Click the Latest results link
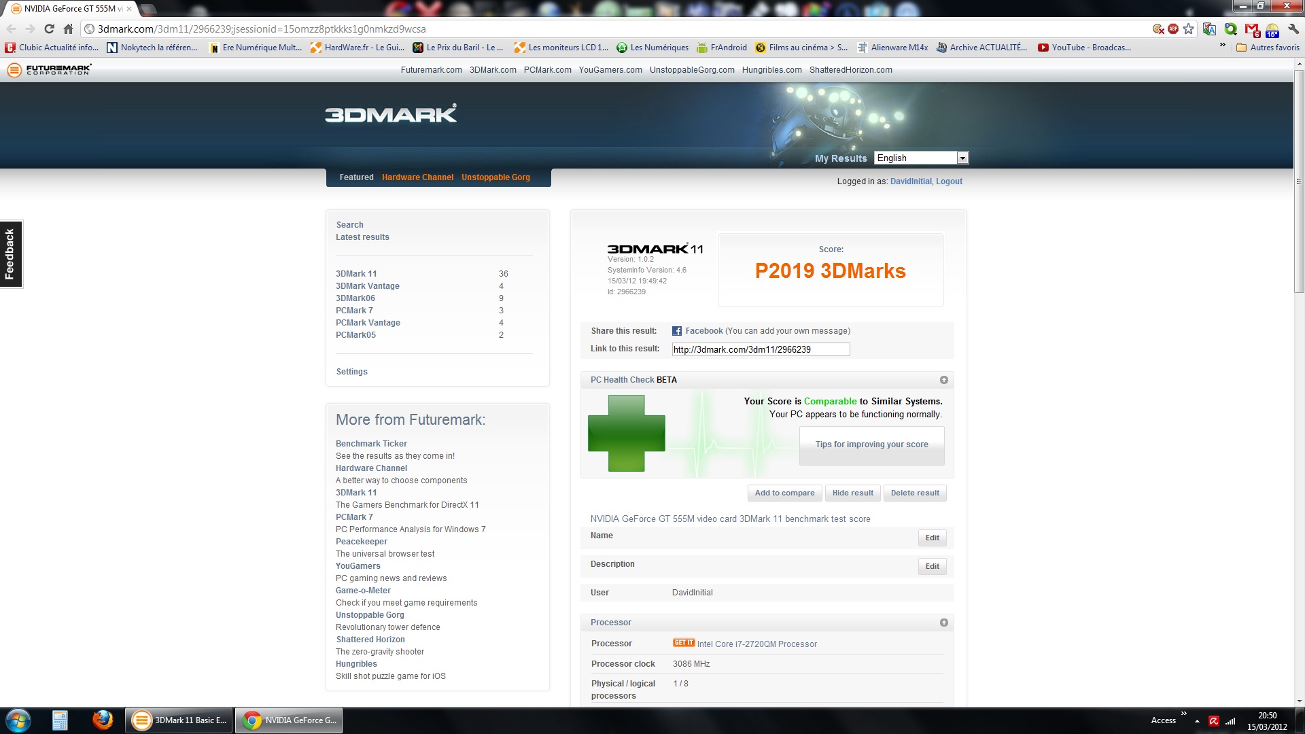The image size is (1305, 734). [362, 237]
